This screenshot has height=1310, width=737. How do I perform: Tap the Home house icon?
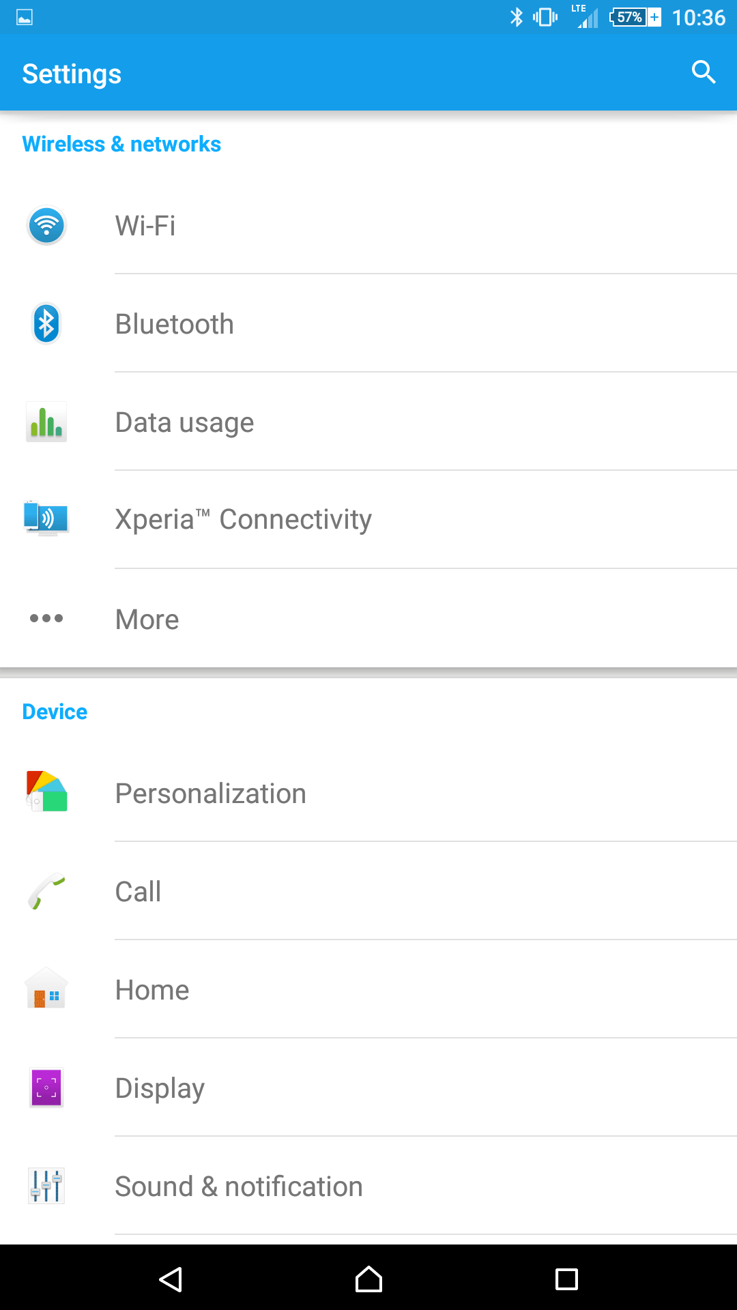click(x=46, y=988)
